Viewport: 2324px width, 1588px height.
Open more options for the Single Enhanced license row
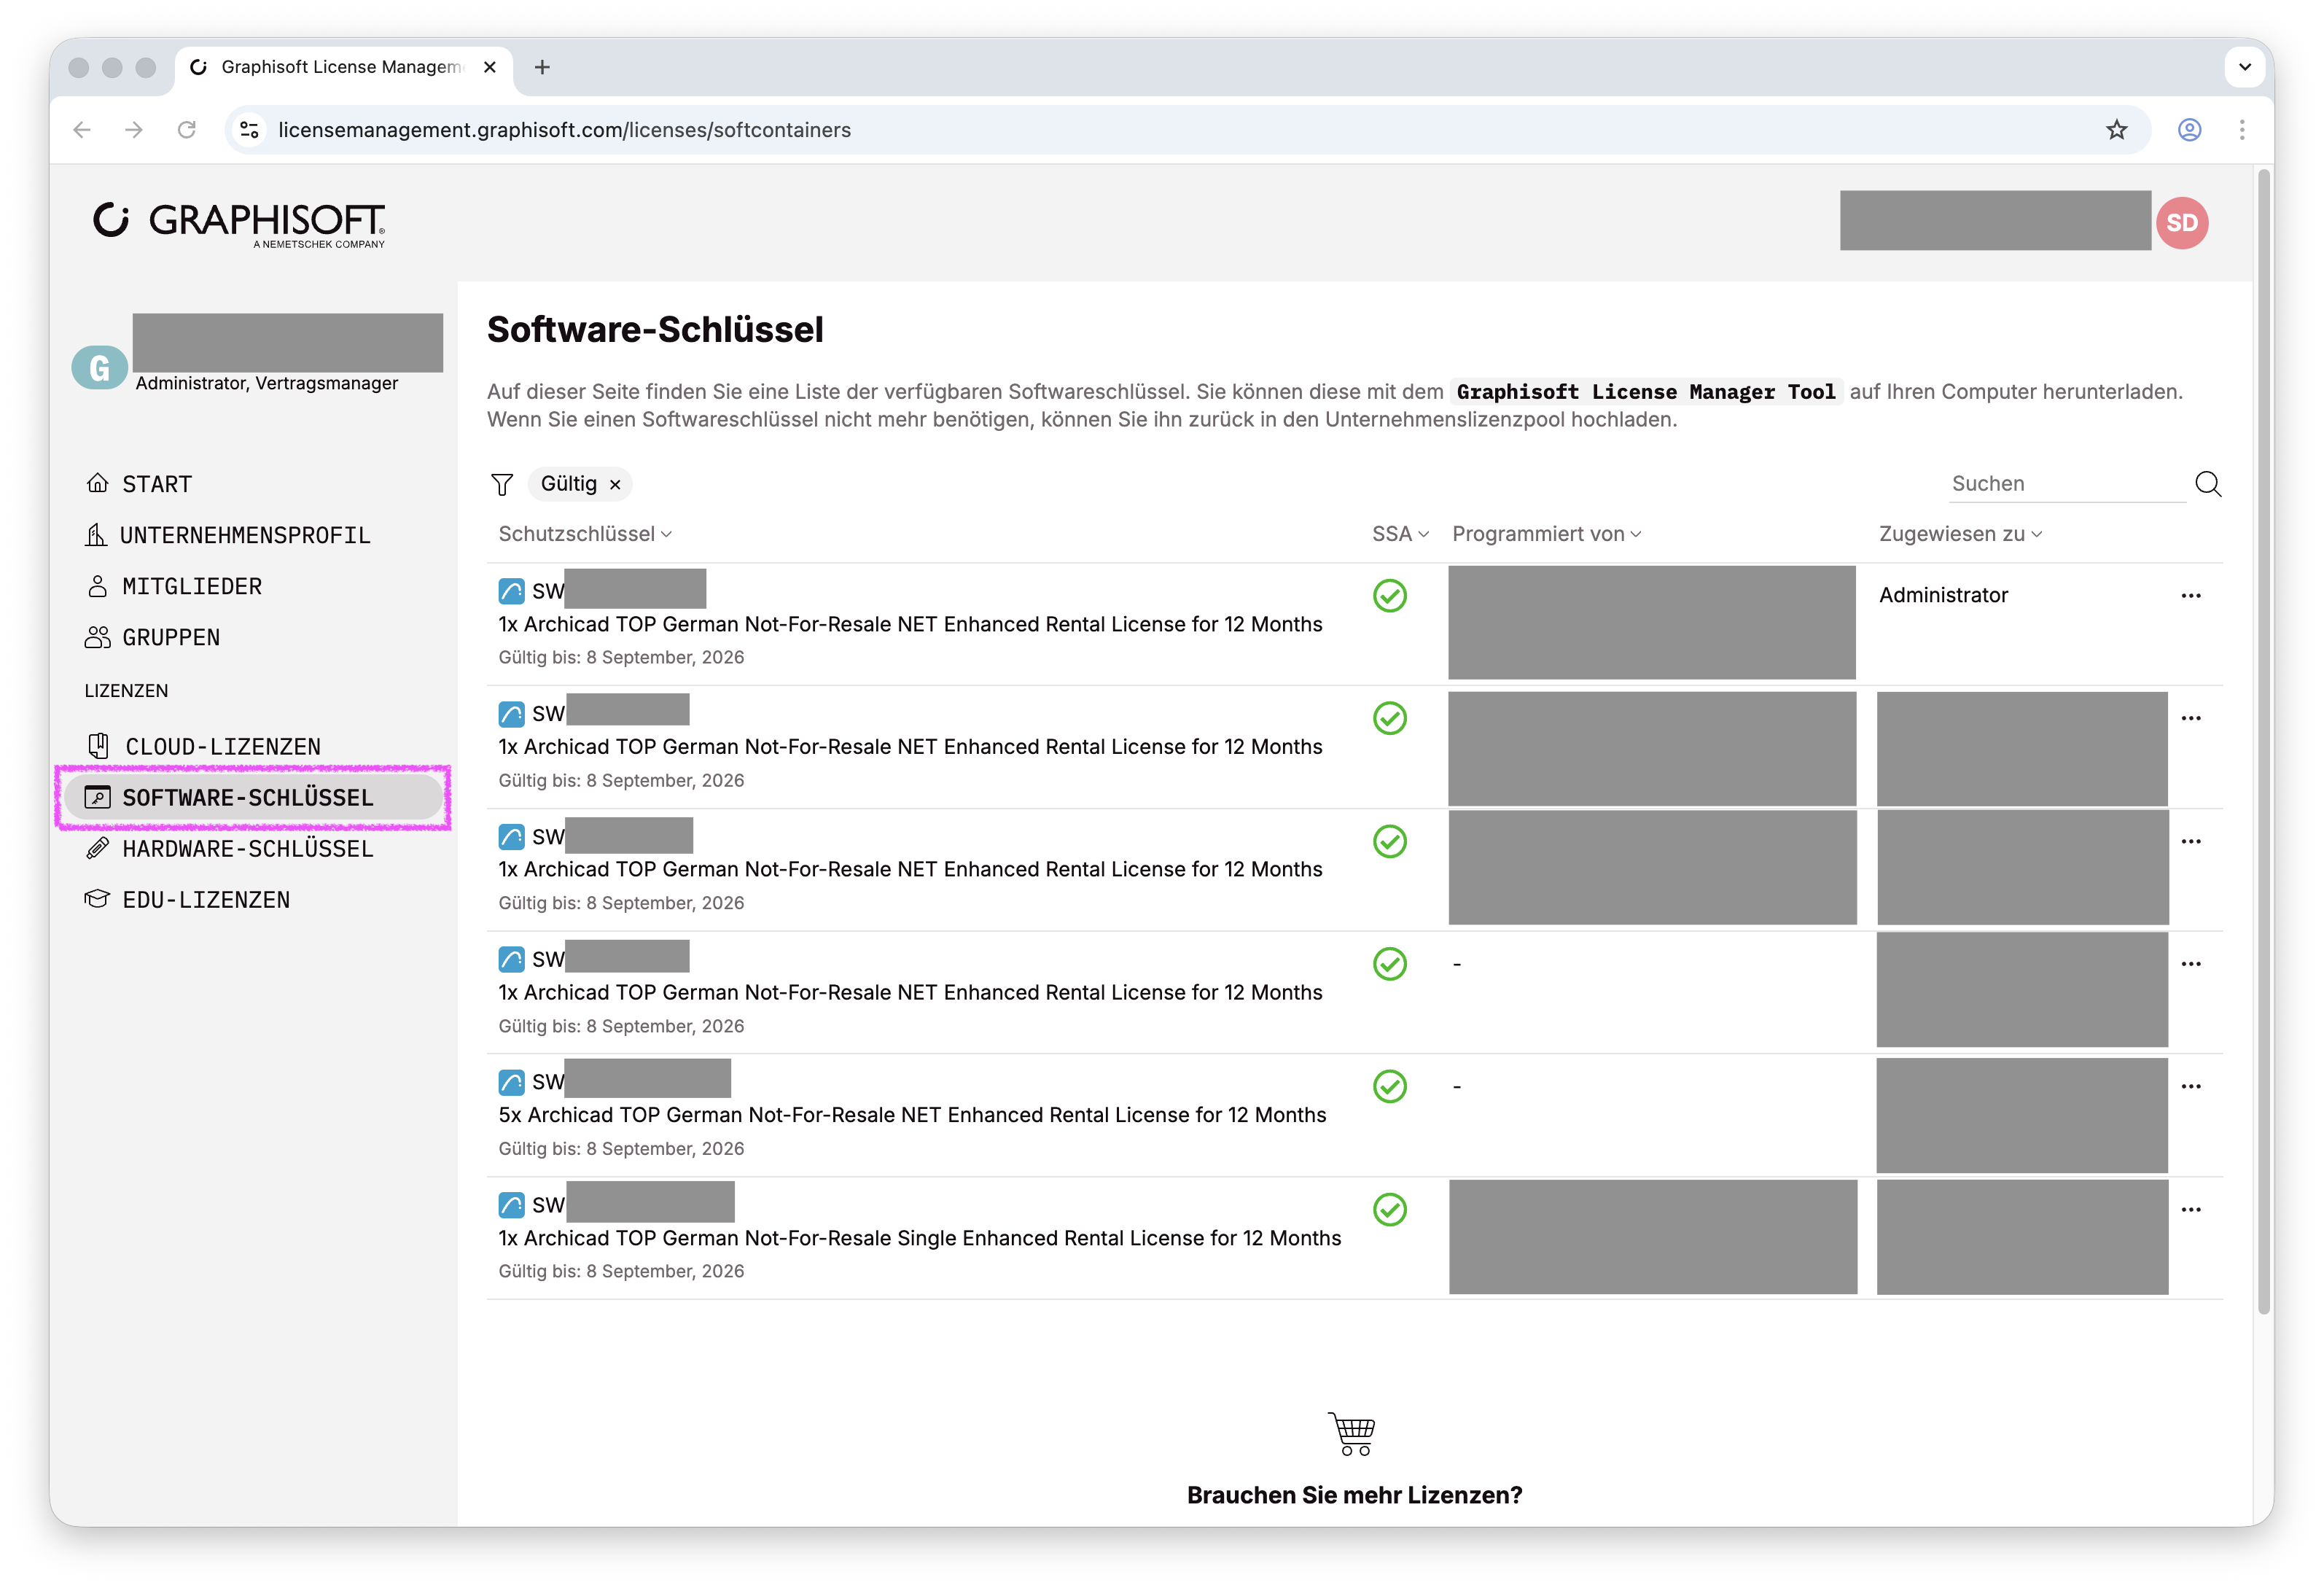point(2190,1209)
